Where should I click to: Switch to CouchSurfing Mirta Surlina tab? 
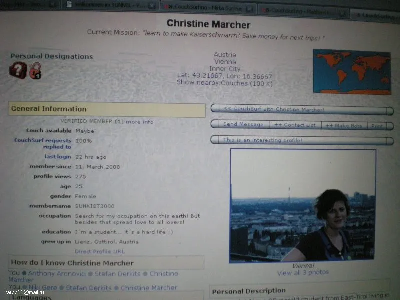208,8
